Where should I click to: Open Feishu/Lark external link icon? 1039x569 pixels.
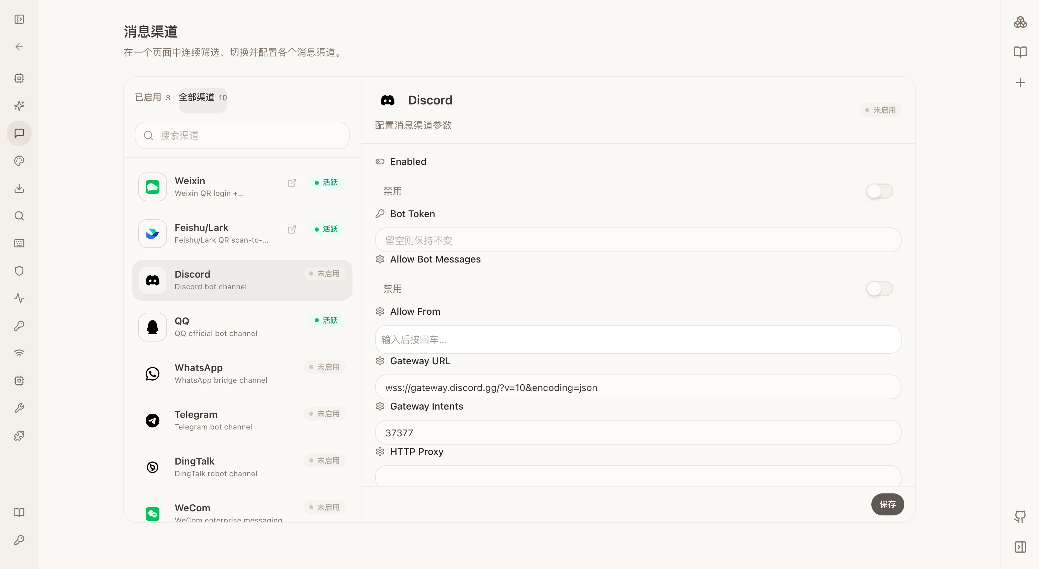pyautogui.click(x=292, y=230)
